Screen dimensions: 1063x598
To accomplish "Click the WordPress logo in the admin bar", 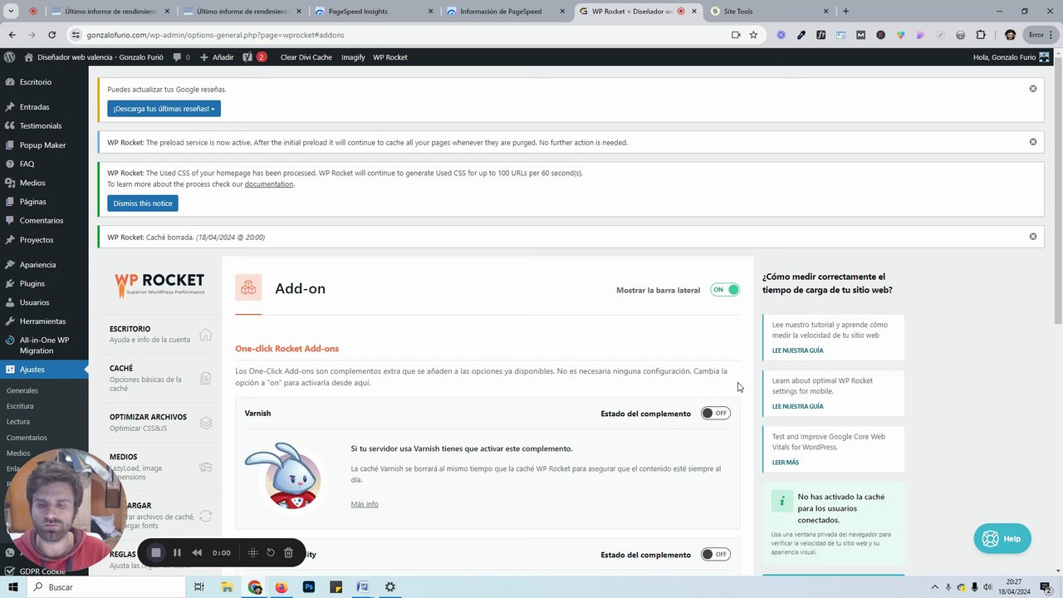I will coord(9,57).
